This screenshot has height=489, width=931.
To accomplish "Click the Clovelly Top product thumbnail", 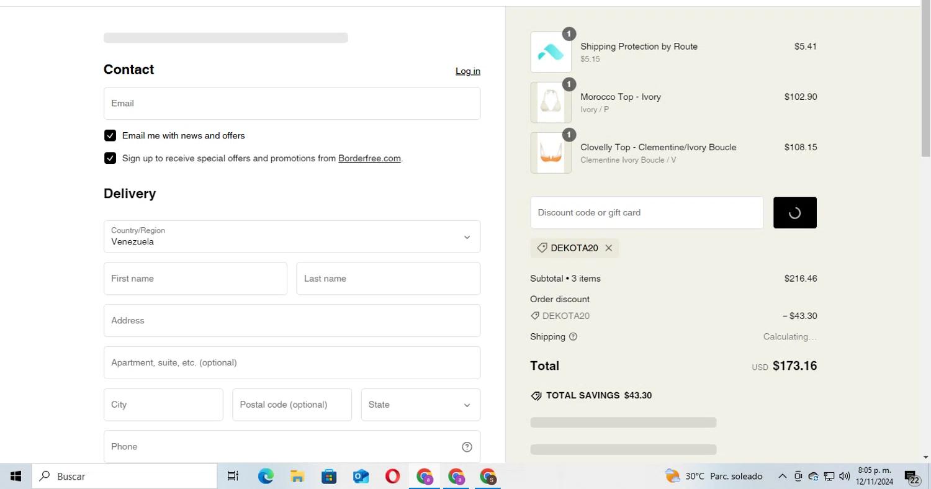I will pyautogui.click(x=551, y=153).
